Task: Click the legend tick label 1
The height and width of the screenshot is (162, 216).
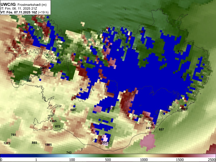Action: pos(36,160)
